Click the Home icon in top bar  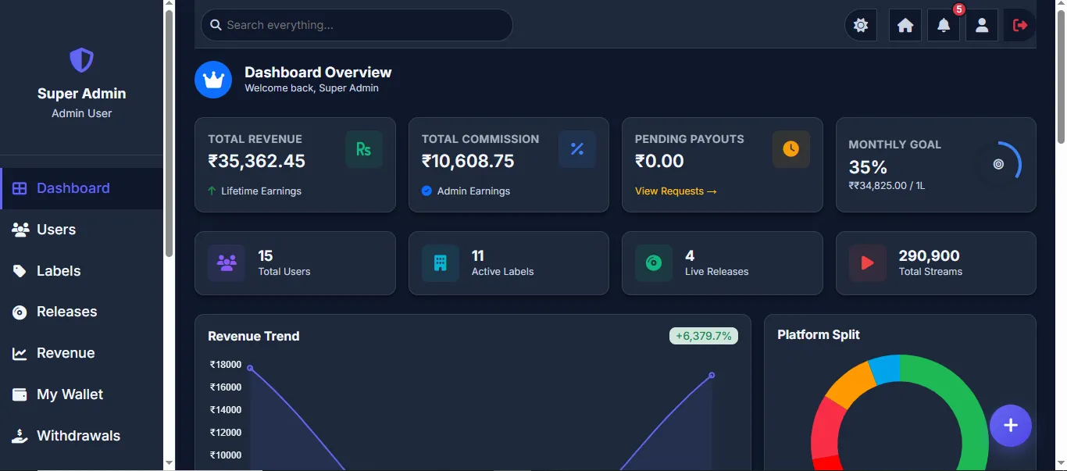click(905, 25)
